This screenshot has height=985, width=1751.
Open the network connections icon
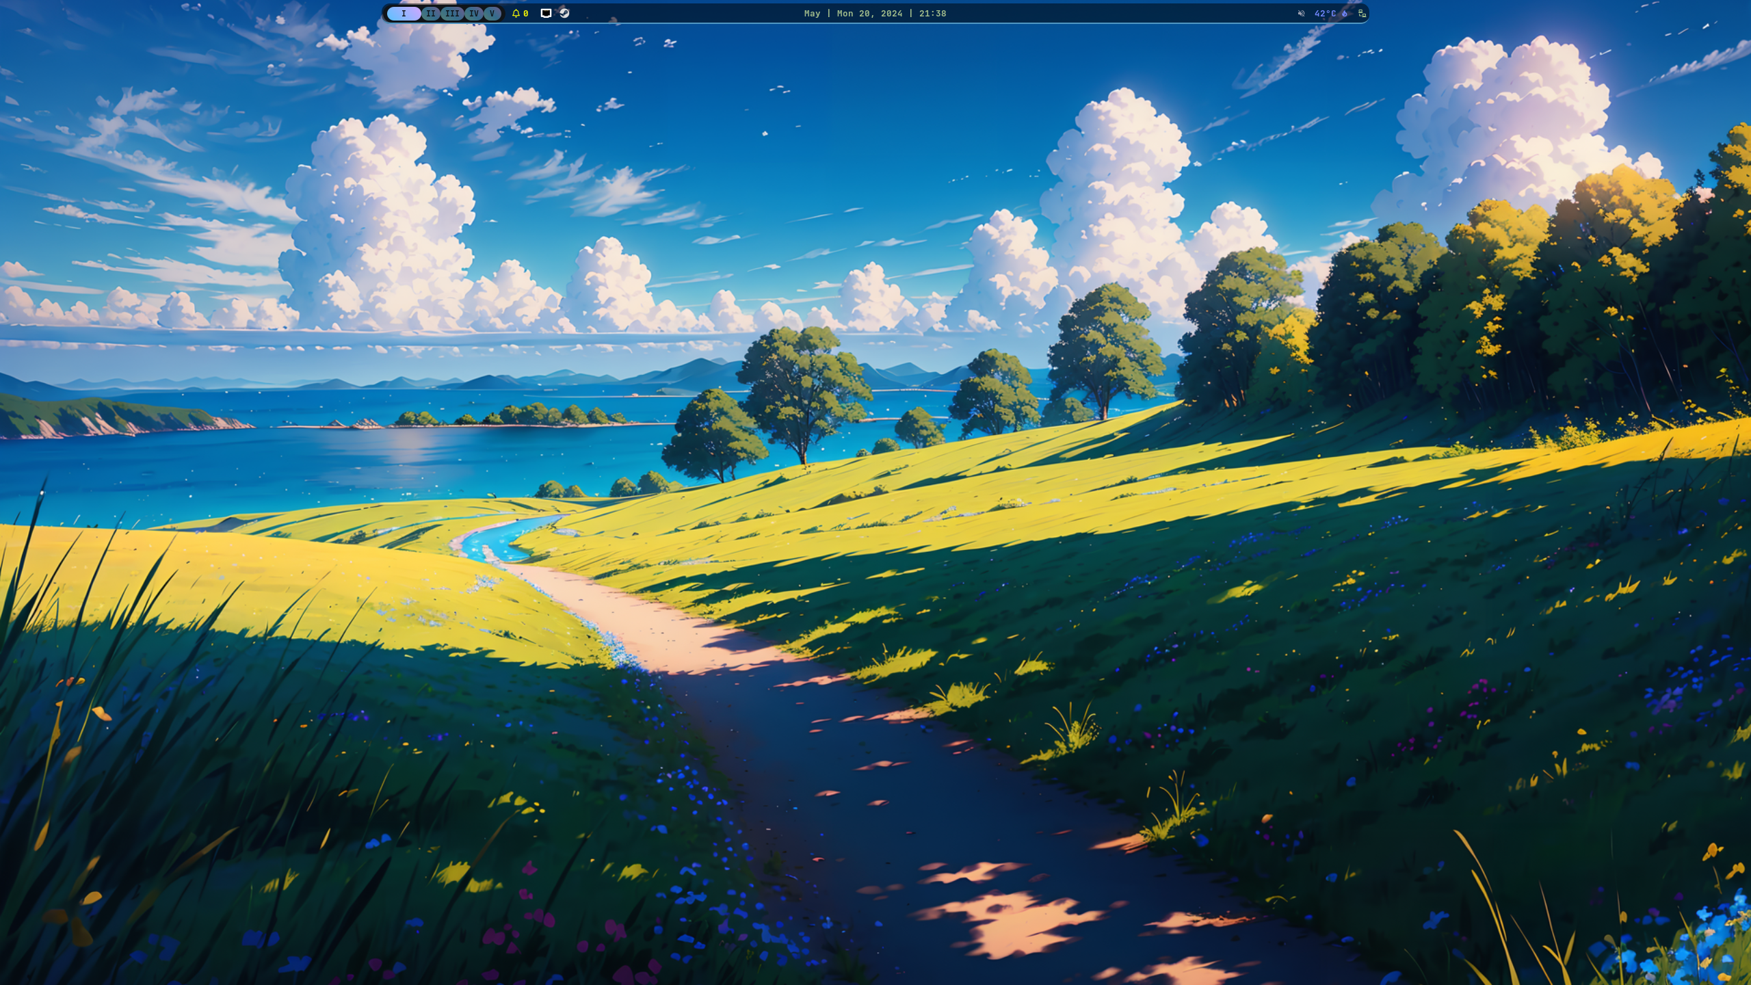coord(1362,13)
